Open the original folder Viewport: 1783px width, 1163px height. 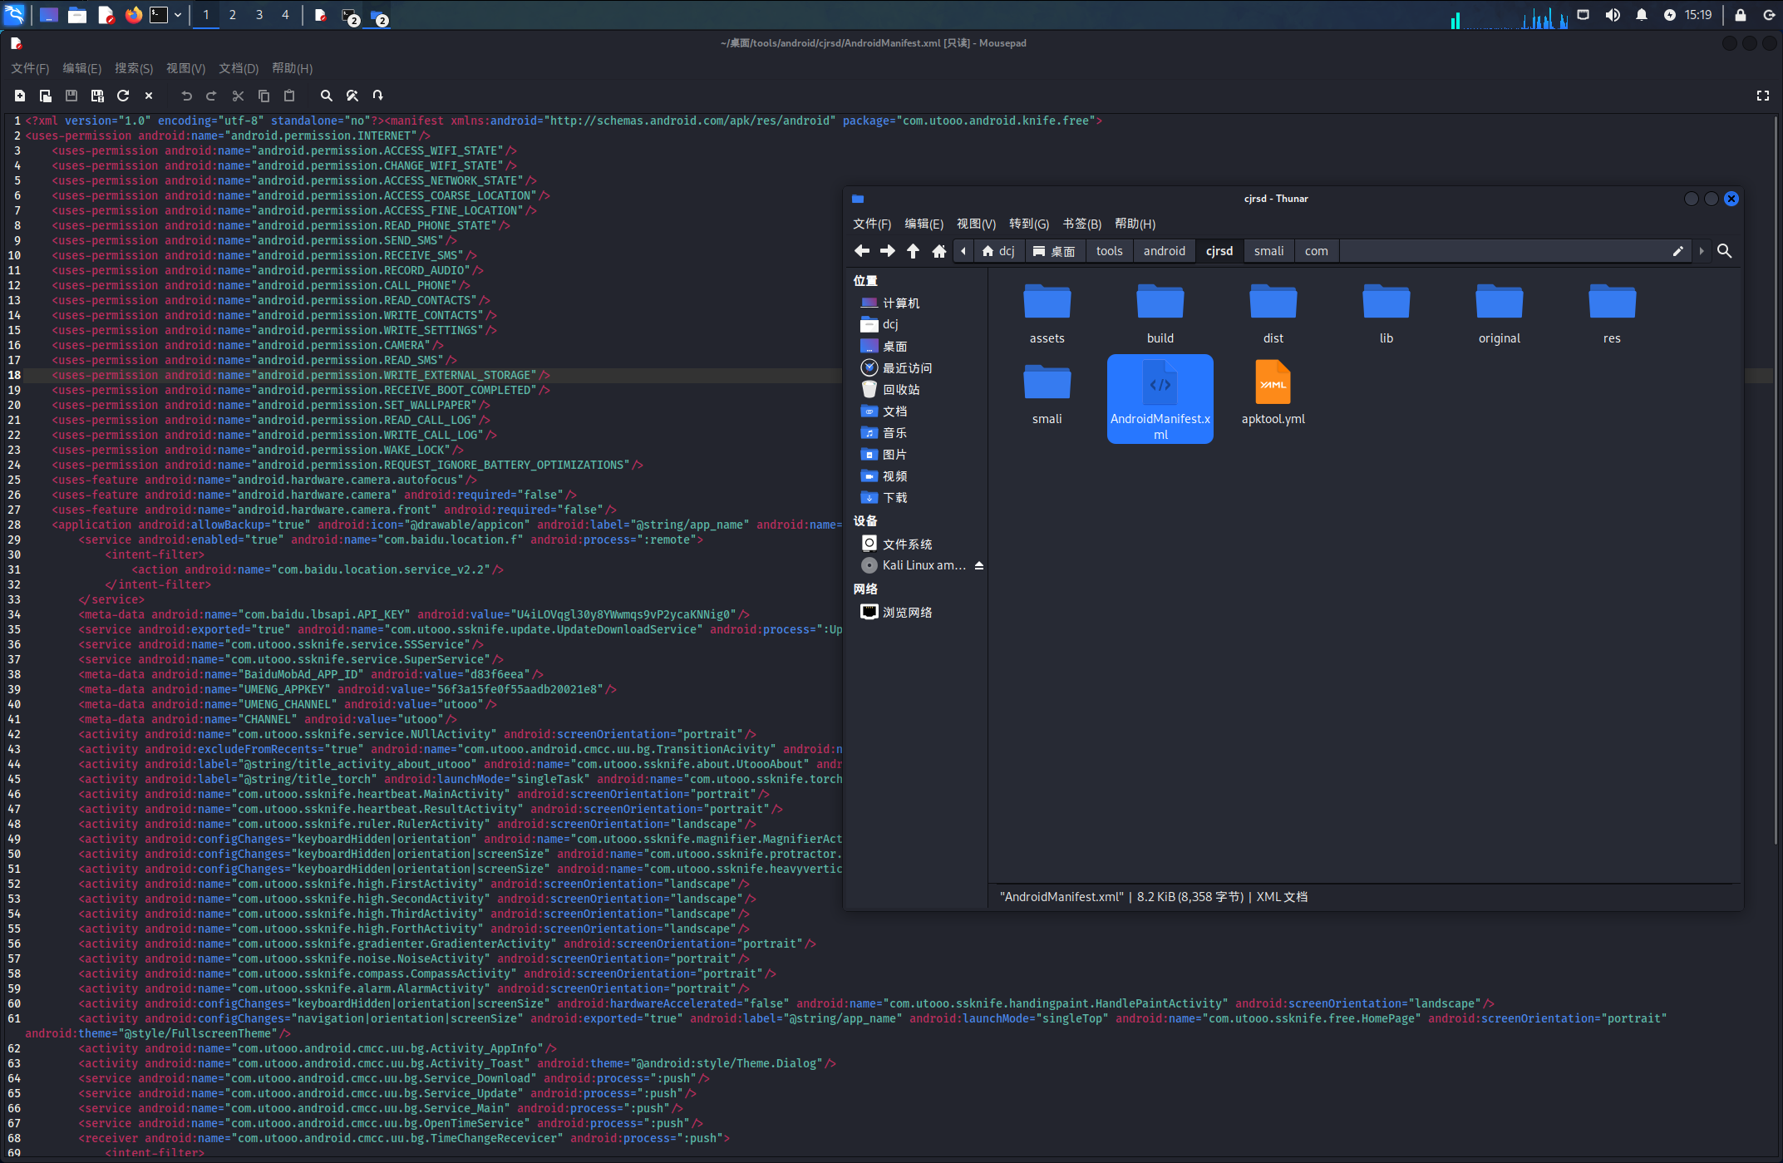point(1499,312)
